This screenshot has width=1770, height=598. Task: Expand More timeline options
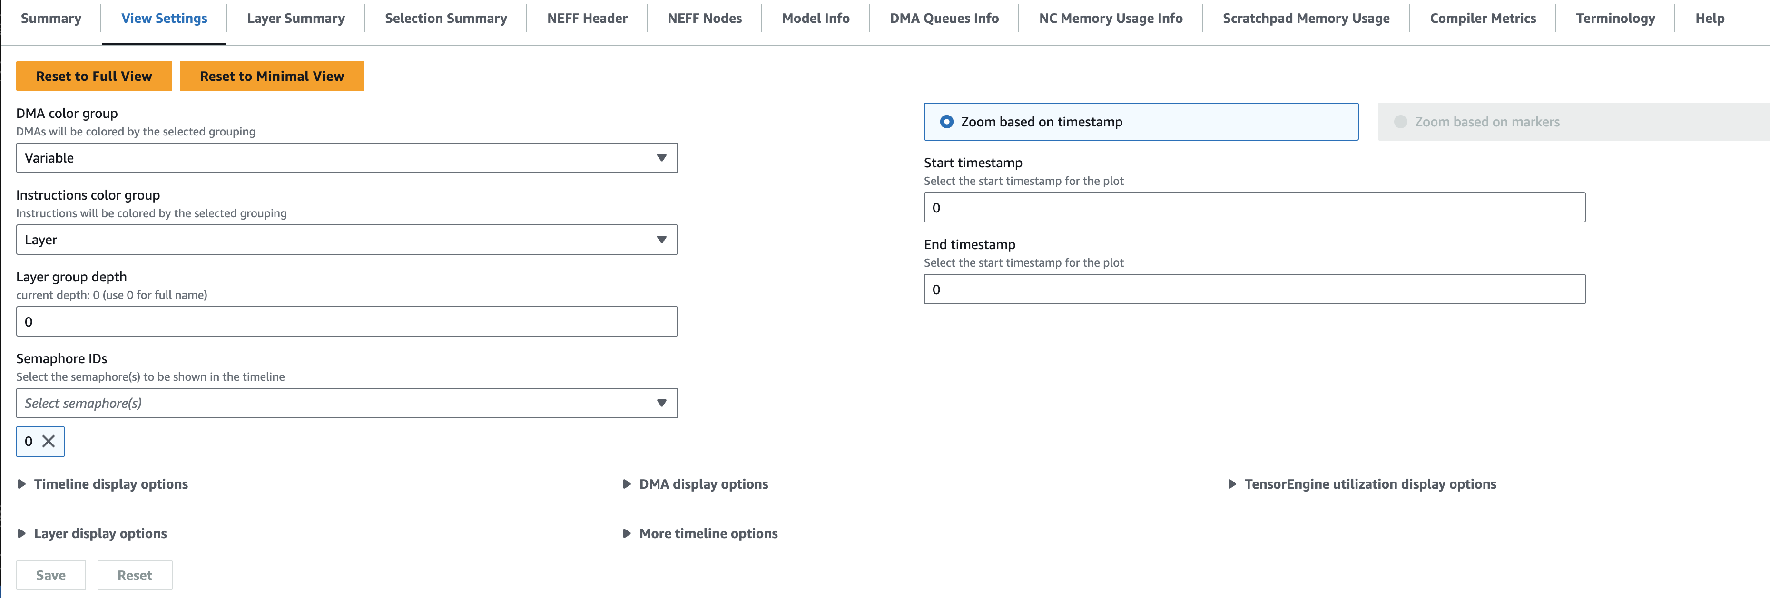click(x=708, y=533)
